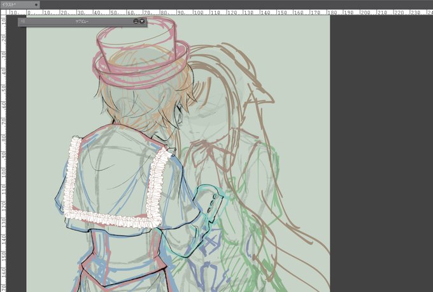Minimize the サブビュー floating panel
This screenshot has width=433, height=292.
[x=136, y=21]
